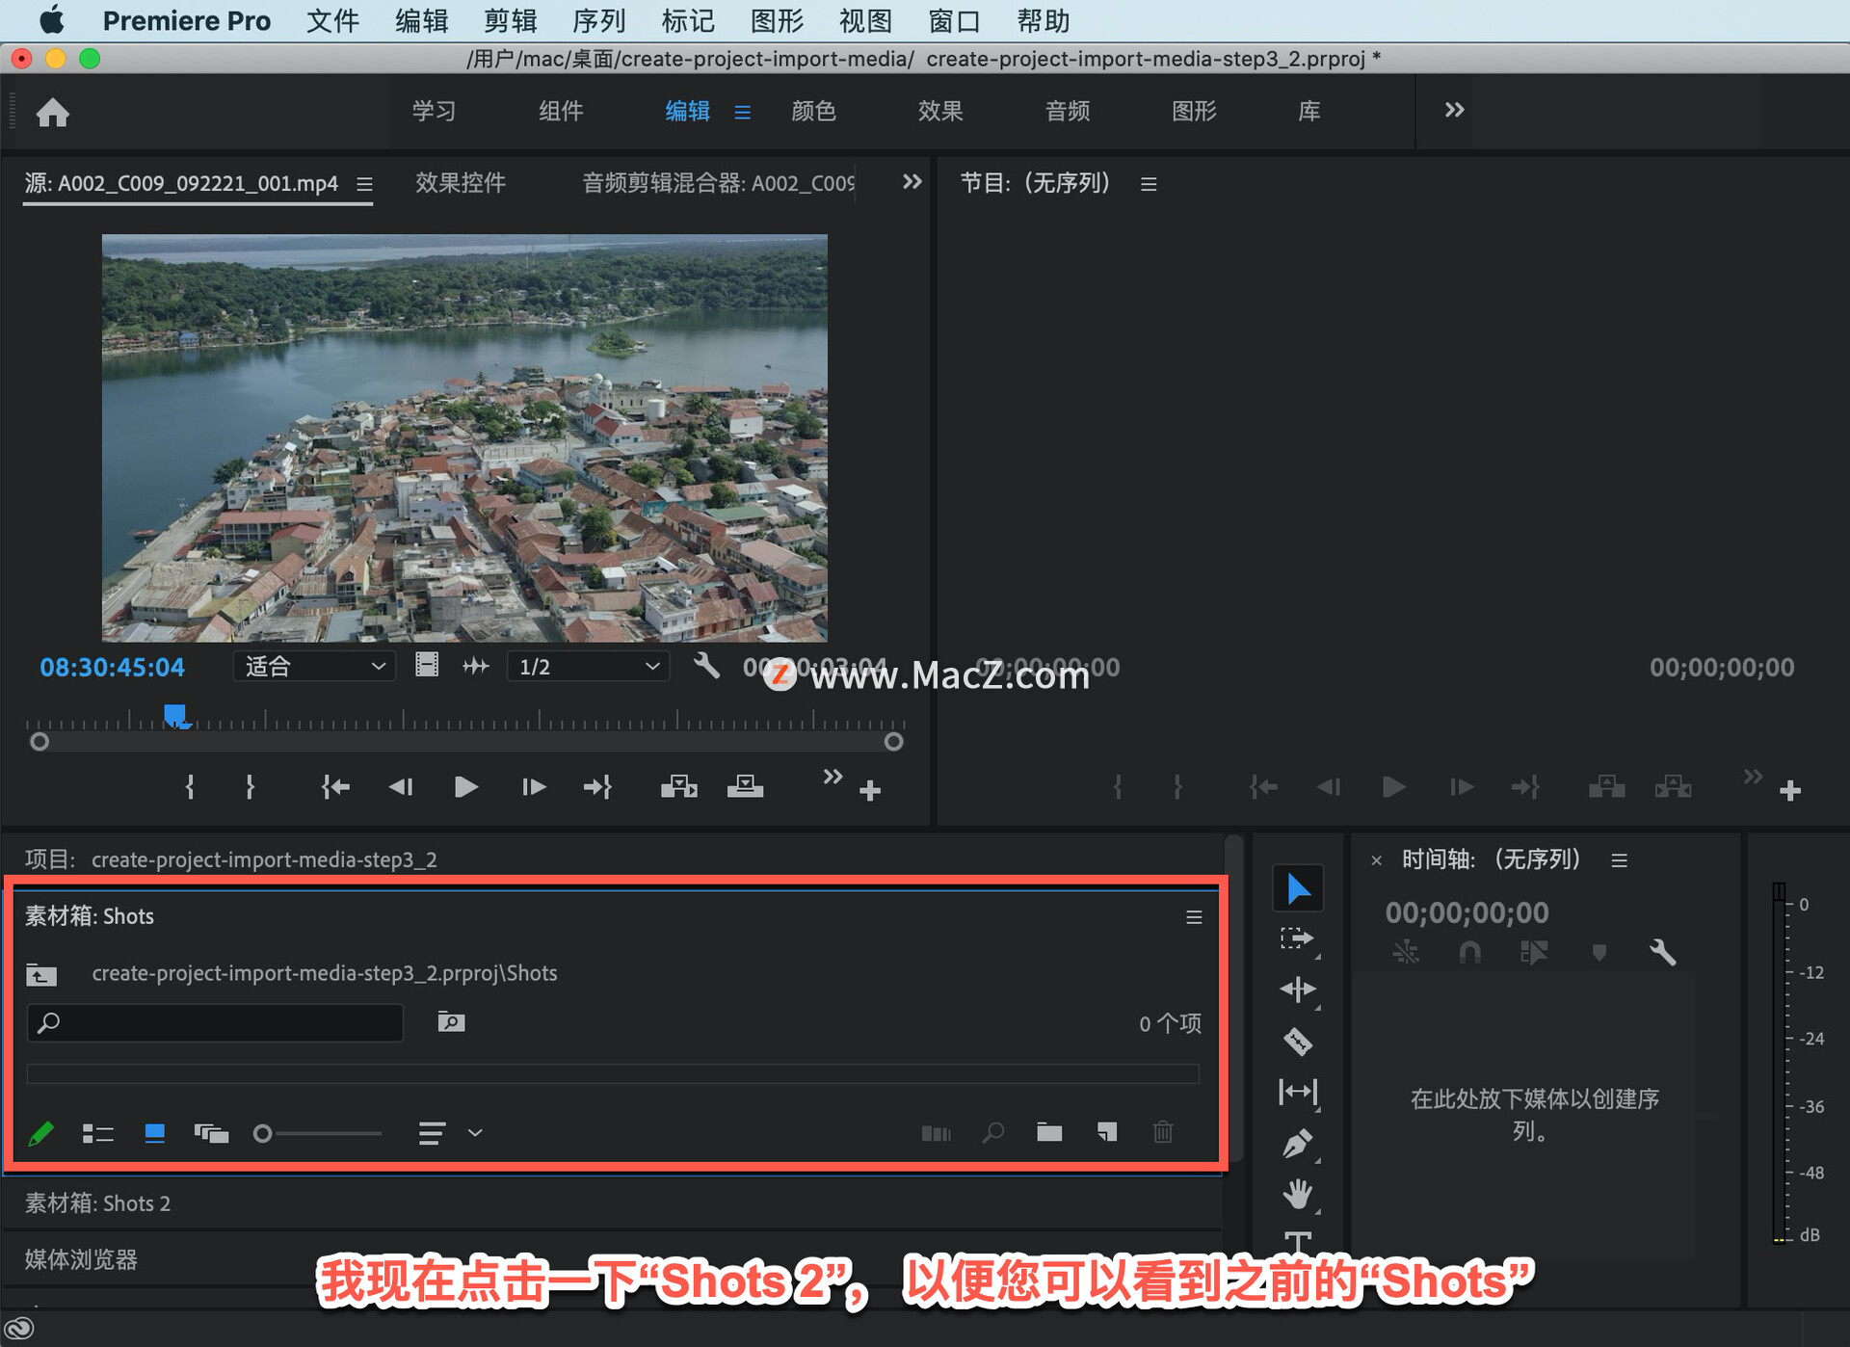
Task: Open Timeline display settings wrench
Action: 1663,953
